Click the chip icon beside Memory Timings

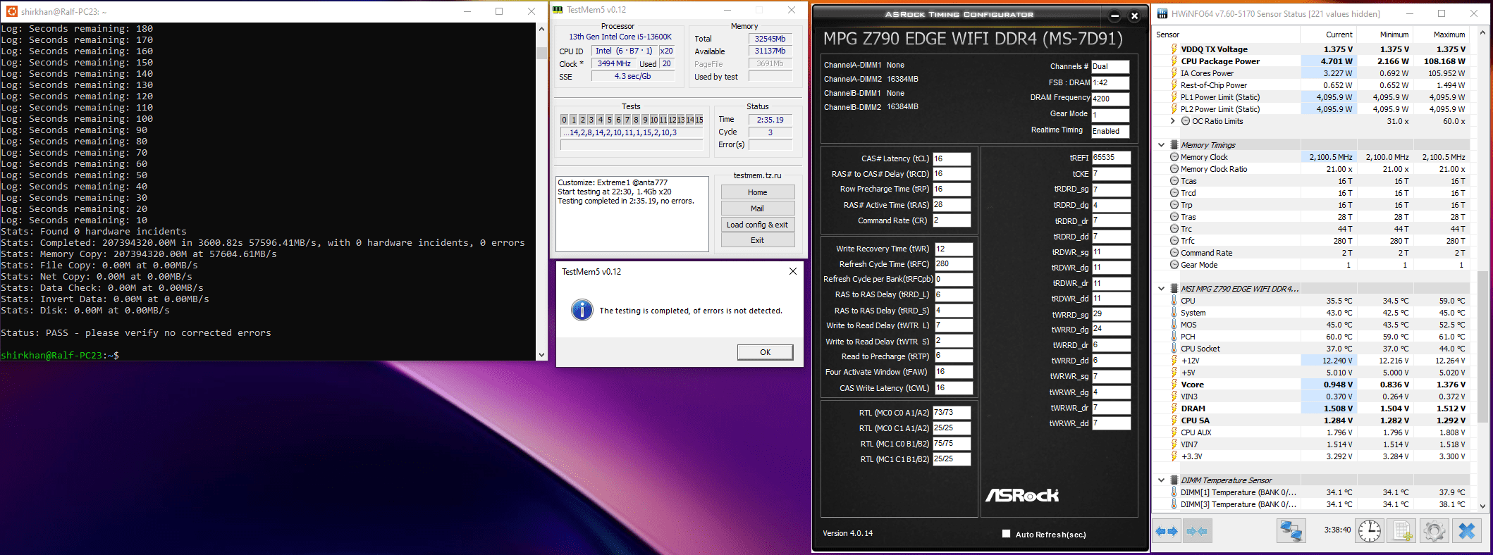(x=1174, y=145)
